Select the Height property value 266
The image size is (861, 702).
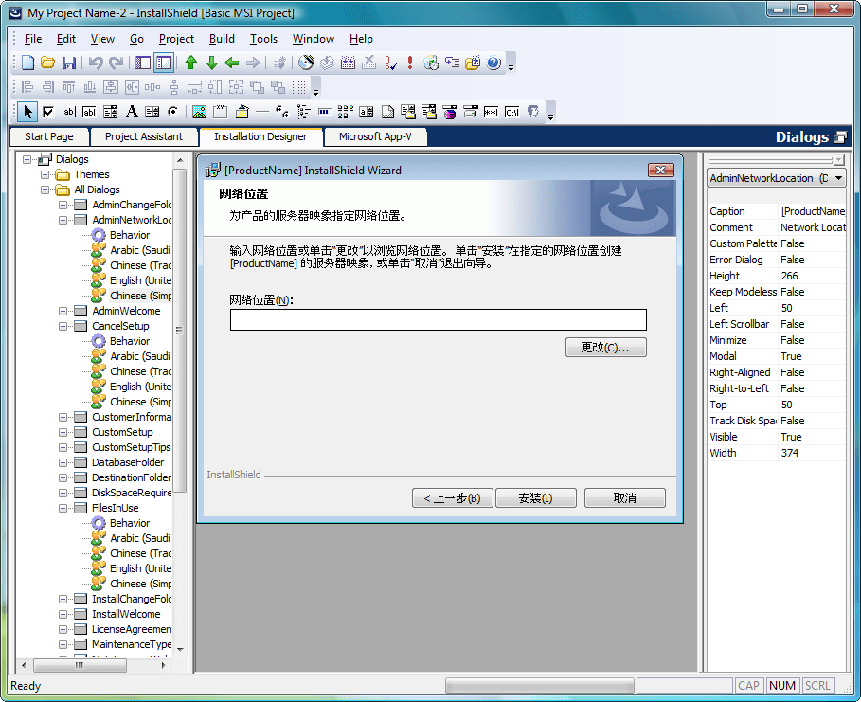coord(790,276)
